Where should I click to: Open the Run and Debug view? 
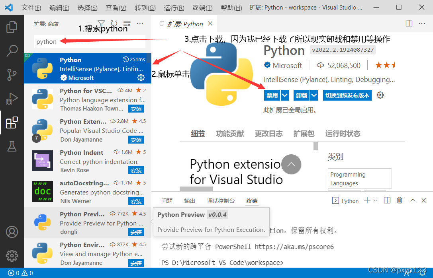click(12, 99)
